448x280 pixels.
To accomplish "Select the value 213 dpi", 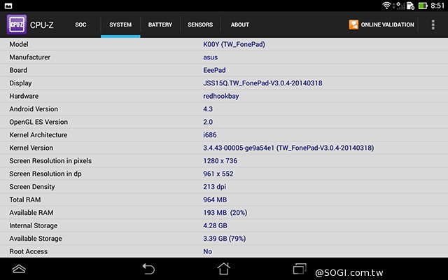I will [215, 187].
